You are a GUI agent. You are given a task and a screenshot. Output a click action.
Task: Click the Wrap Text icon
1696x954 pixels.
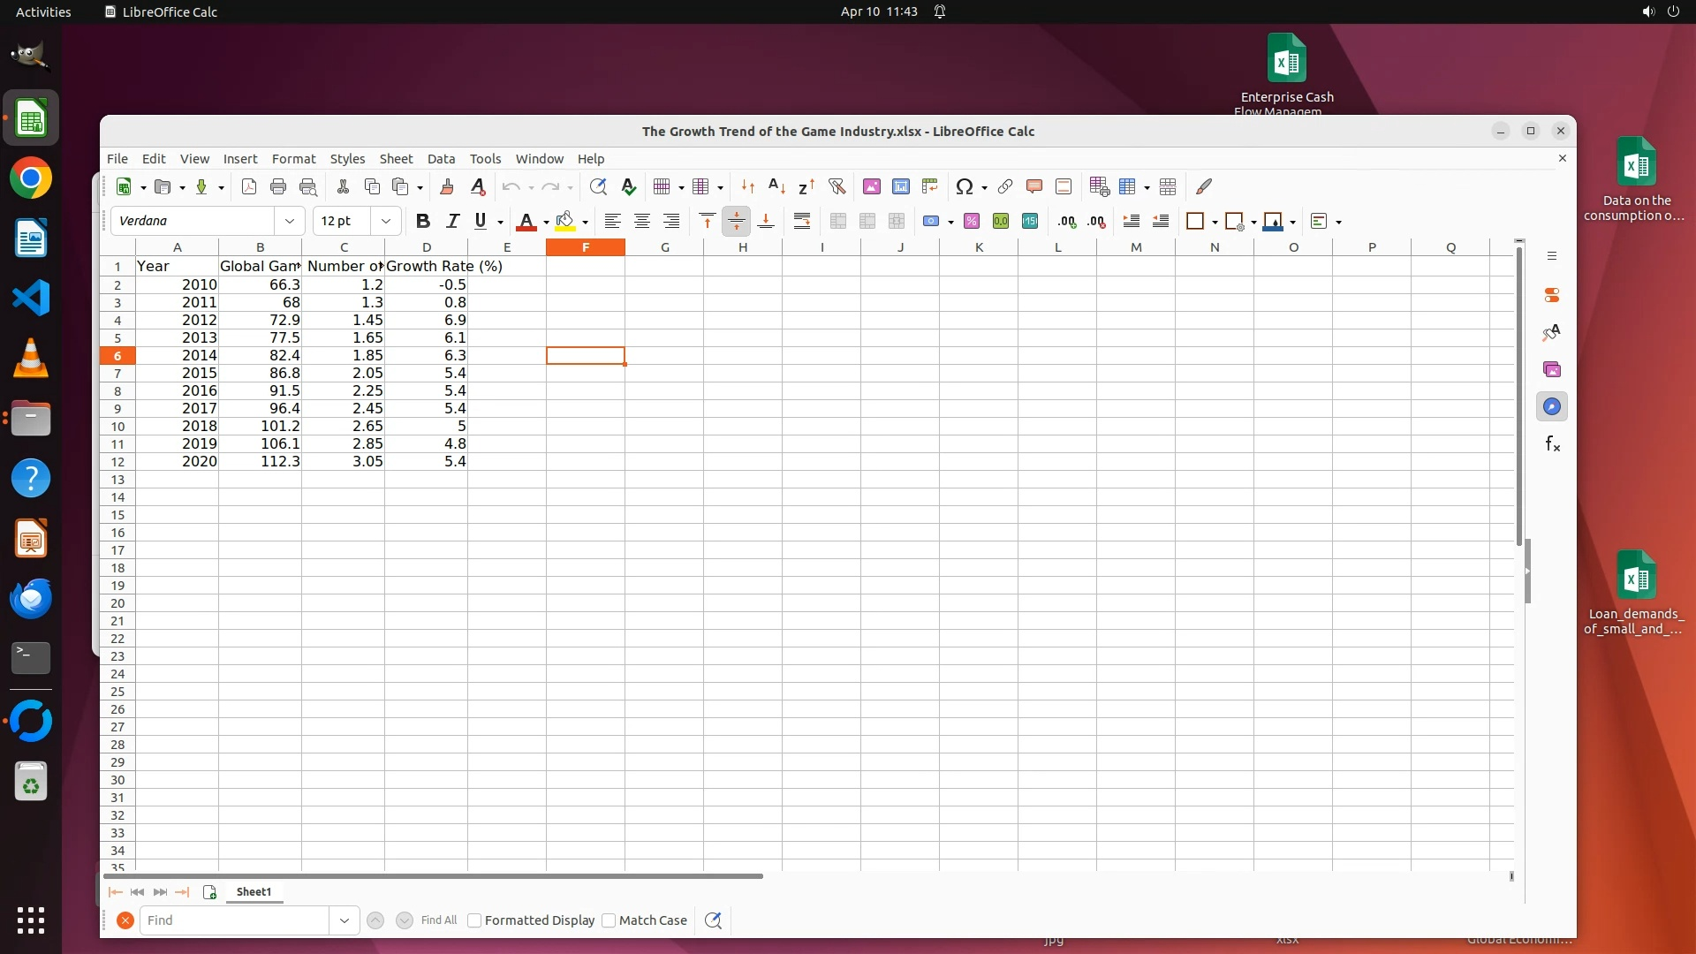coord(801,222)
